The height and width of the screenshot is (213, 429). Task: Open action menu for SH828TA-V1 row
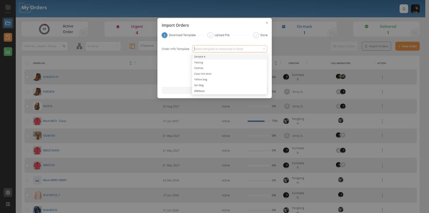click(382, 77)
